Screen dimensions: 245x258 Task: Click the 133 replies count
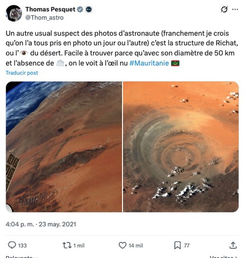click(22, 245)
